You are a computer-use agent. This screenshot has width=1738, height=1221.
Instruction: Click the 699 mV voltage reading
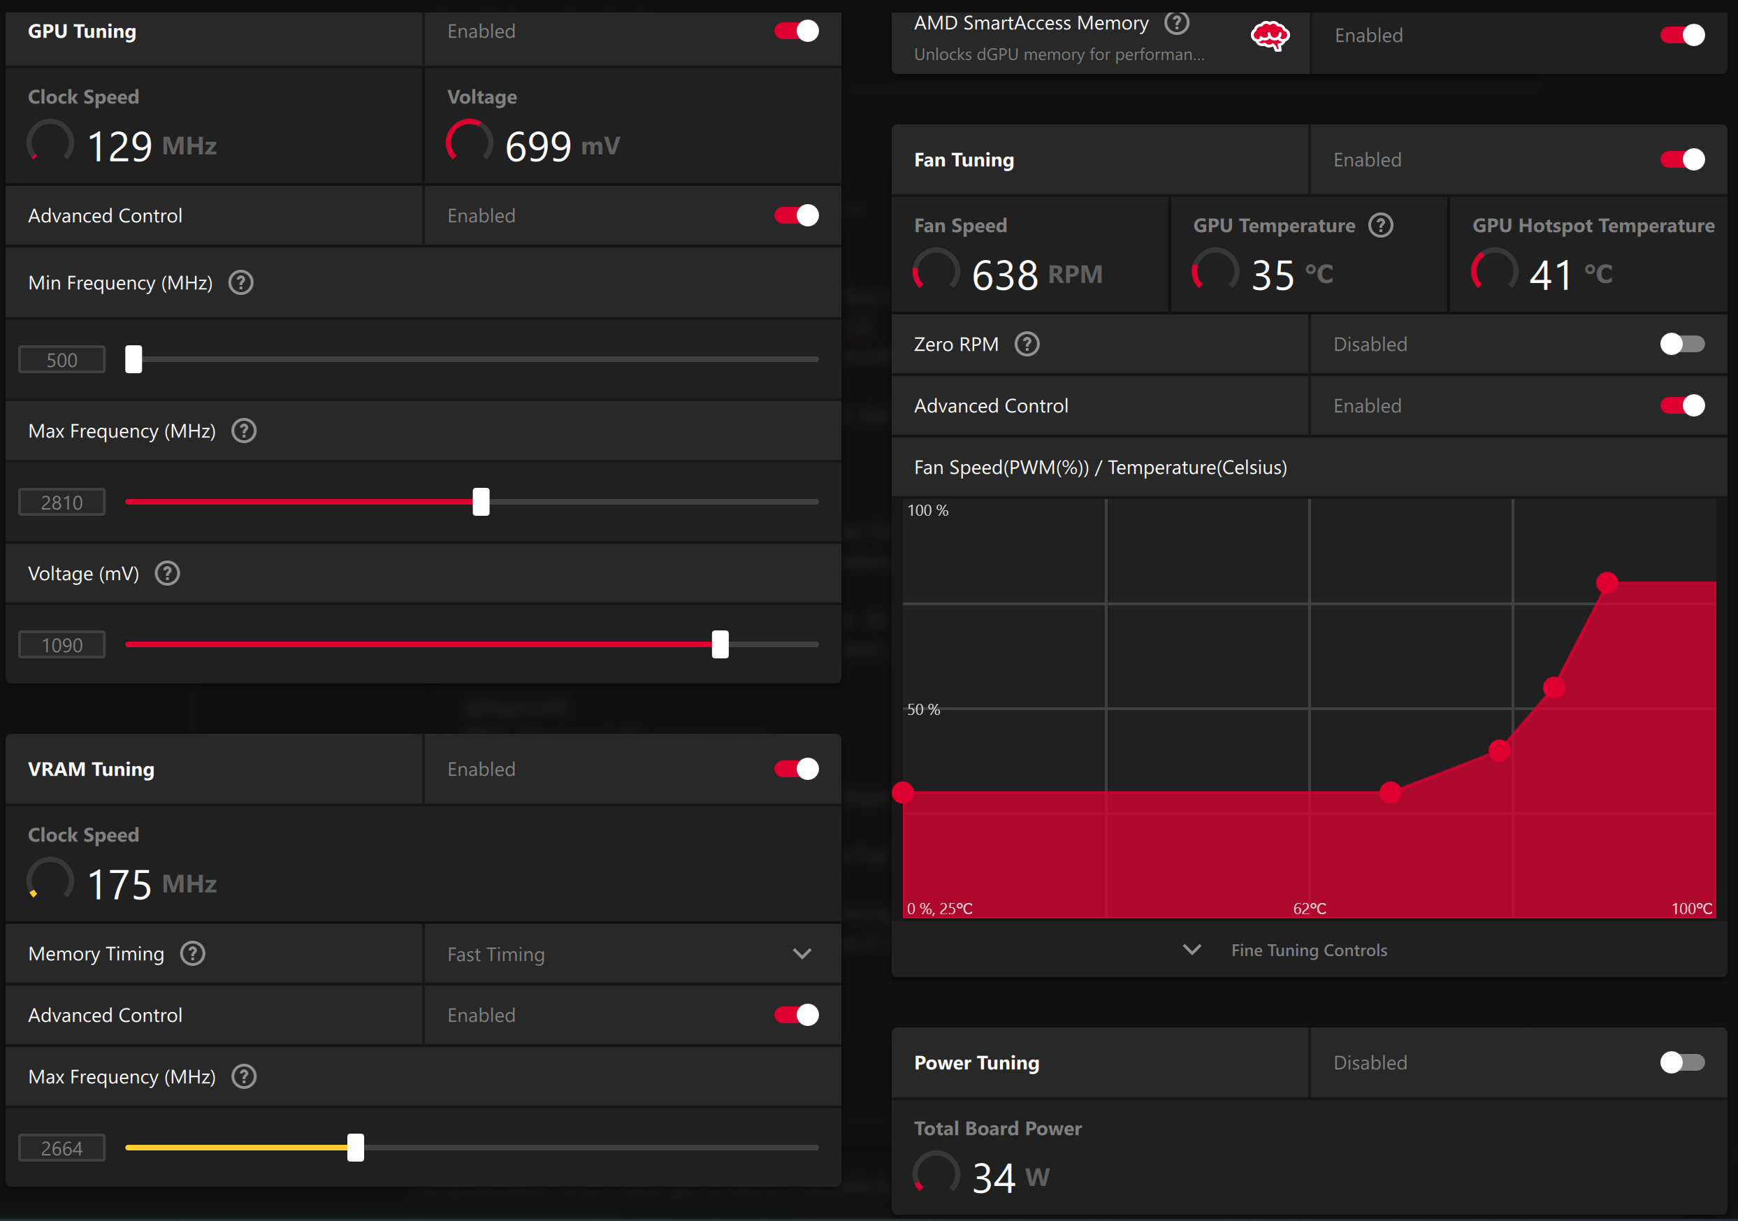click(563, 145)
